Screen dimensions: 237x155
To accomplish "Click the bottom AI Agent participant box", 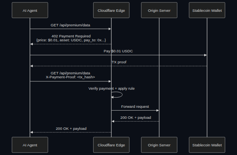I will coord(30,145).
